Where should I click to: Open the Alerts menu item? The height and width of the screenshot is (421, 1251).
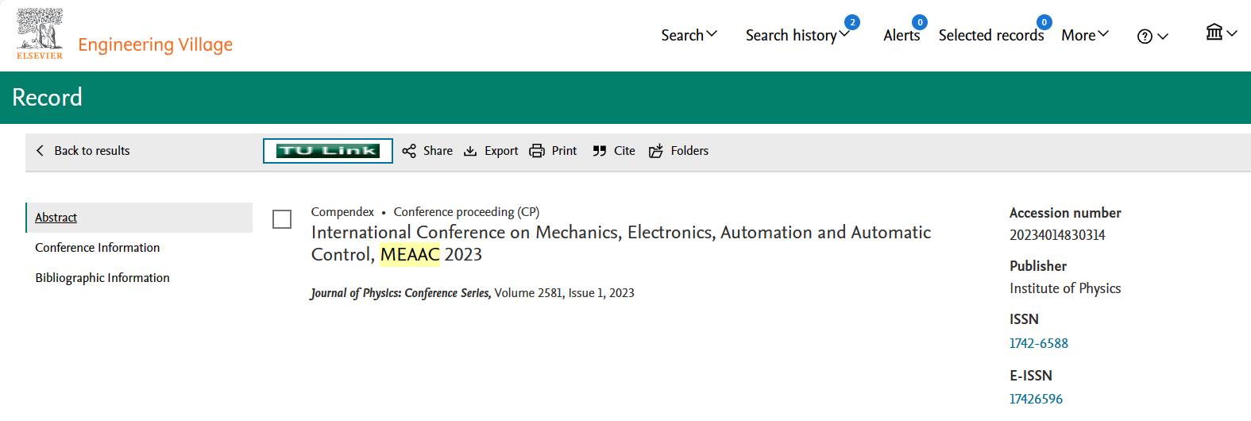coord(902,35)
